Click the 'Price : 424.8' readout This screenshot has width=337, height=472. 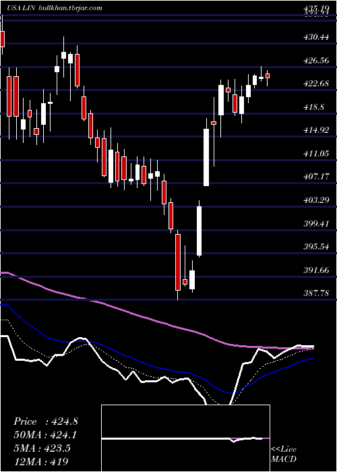46,421
